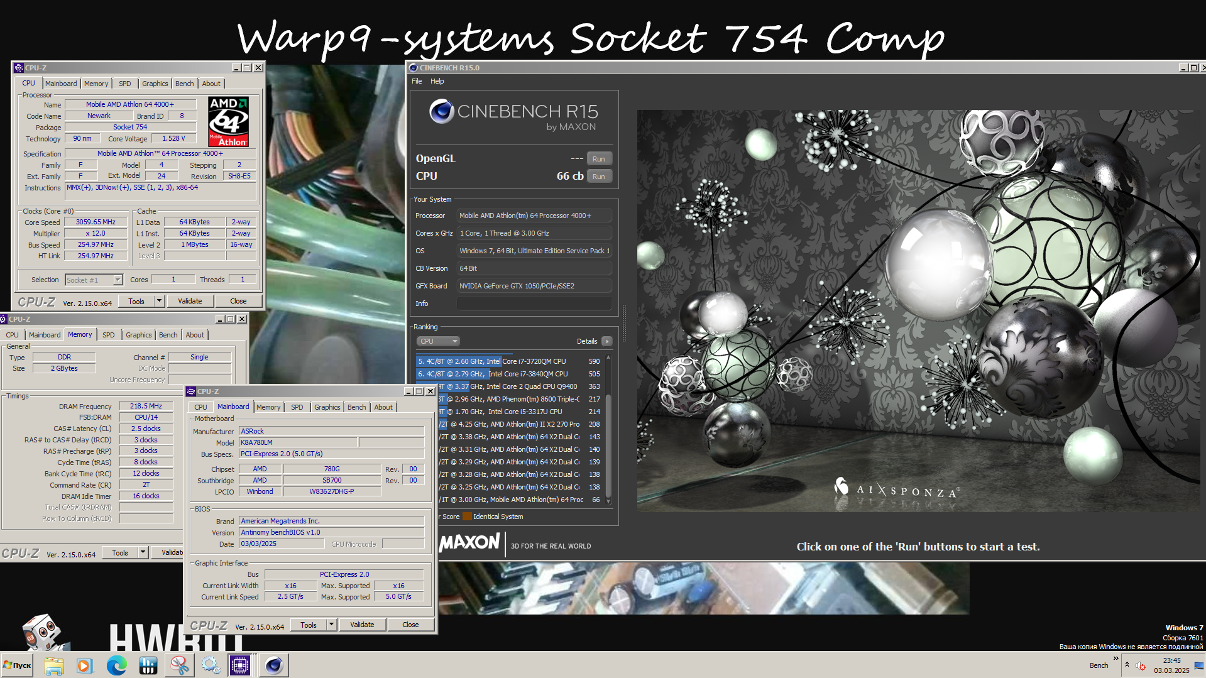
Task: Click the Cinebench sphere logo in the header
Action: click(442, 111)
